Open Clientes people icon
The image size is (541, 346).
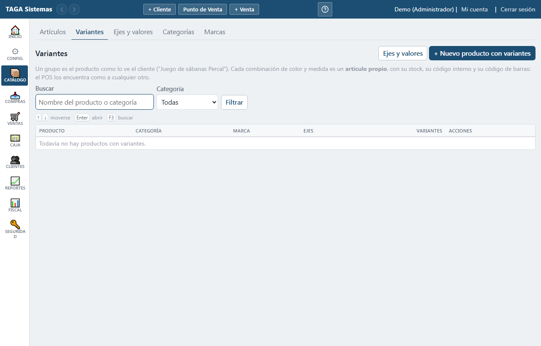pos(15,159)
